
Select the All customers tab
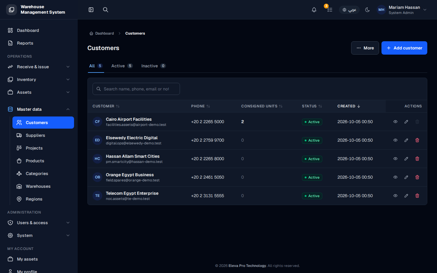[x=96, y=66]
